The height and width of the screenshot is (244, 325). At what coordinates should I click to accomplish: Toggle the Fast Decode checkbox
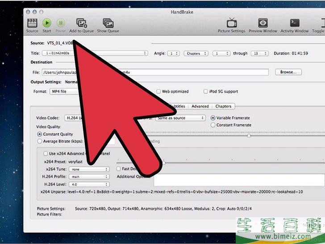tap(119, 168)
